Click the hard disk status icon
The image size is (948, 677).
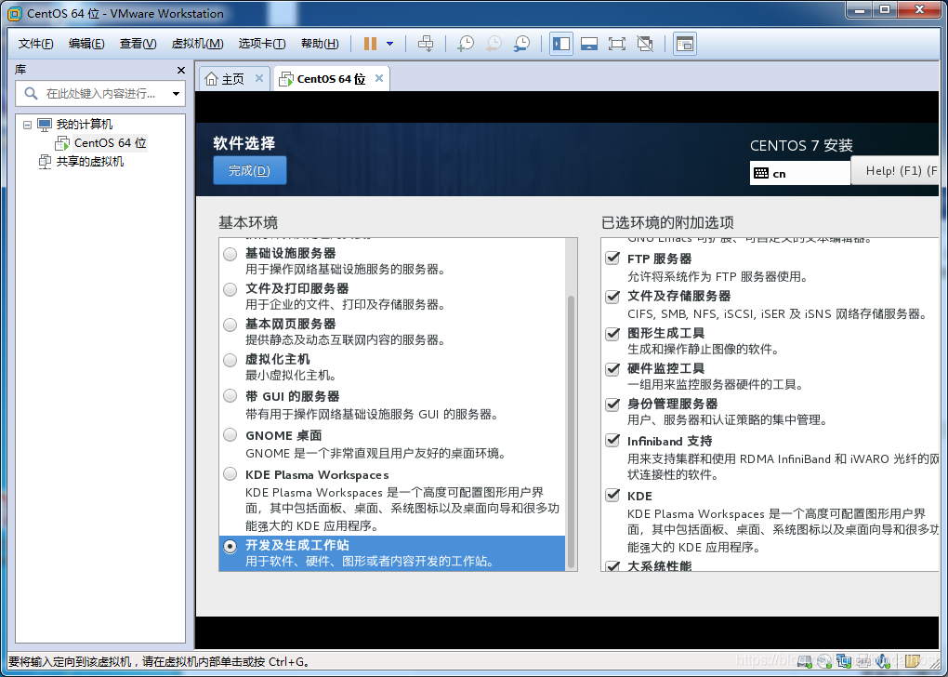805,660
